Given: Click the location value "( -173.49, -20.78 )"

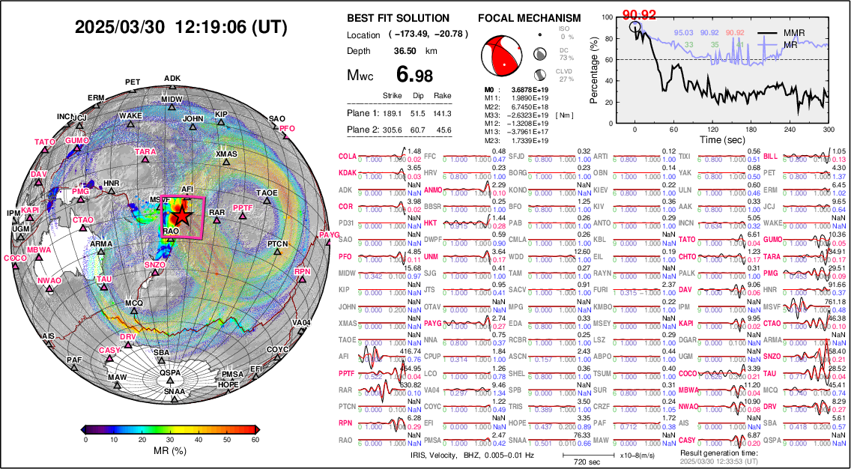Looking at the screenshot, I should [428, 34].
